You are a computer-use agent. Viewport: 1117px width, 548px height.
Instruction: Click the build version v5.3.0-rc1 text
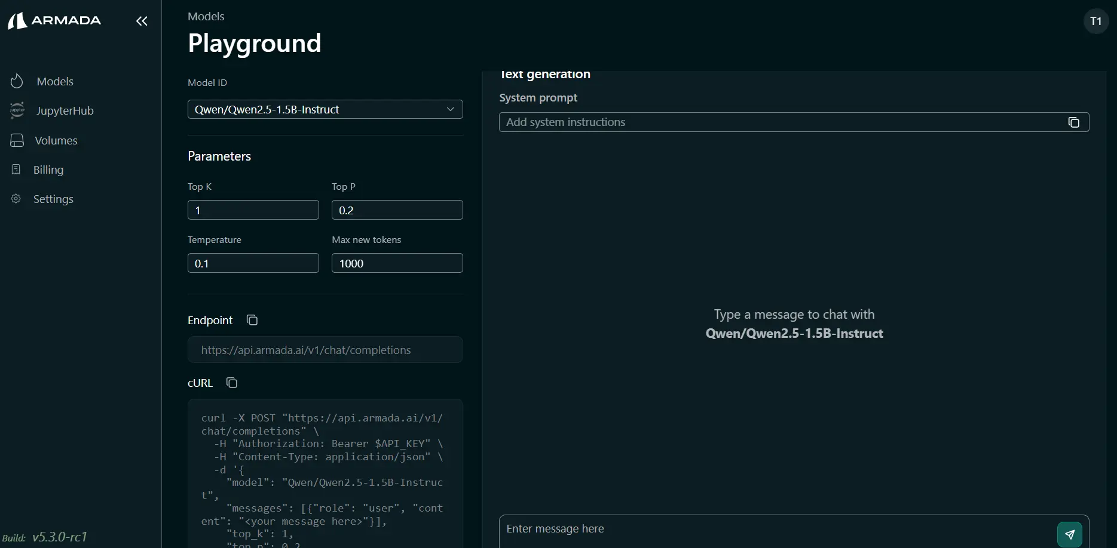60,537
